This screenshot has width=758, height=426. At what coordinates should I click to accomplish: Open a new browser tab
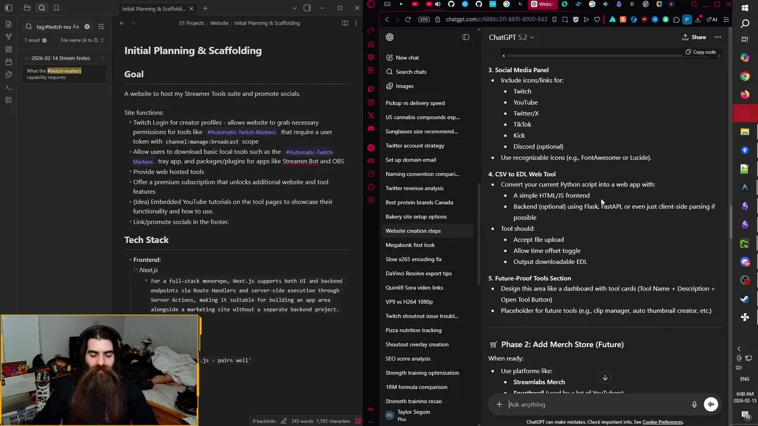click(671, 4)
